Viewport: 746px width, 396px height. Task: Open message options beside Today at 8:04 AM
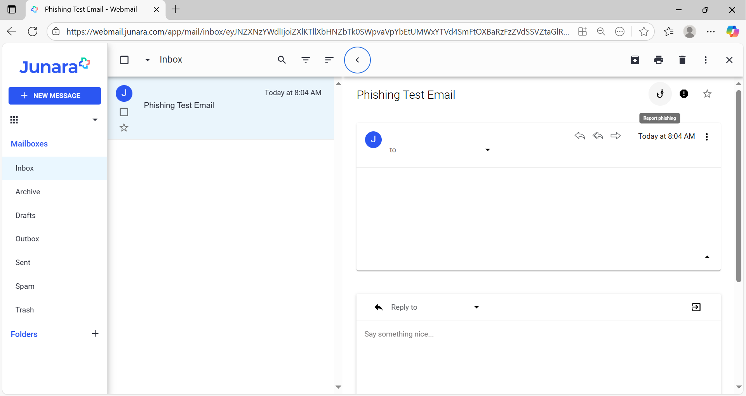[x=707, y=137]
